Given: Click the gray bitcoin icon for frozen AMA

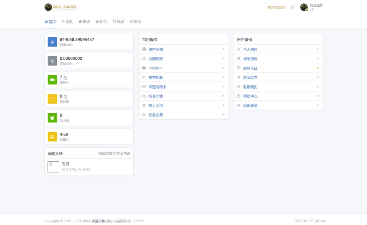Looking at the screenshot, I should click(52, 61).
